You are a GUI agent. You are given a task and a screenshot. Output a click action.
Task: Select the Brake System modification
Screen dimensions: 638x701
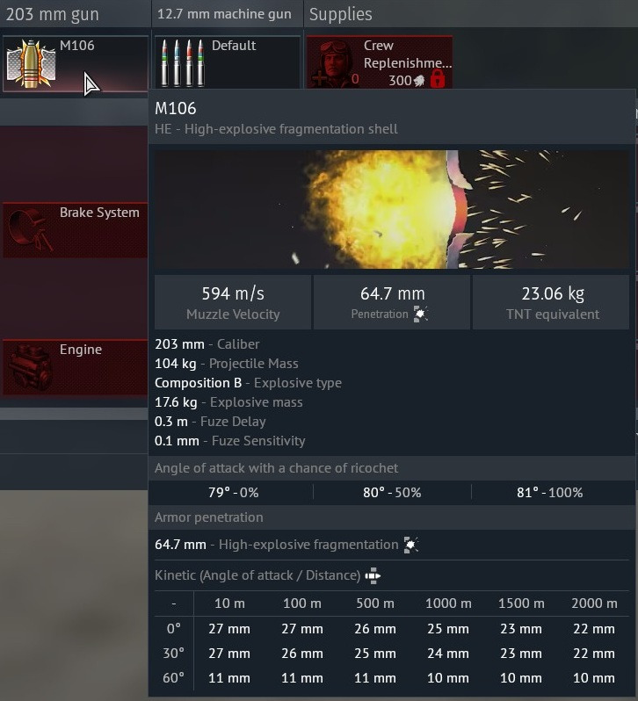coord(76,230)
